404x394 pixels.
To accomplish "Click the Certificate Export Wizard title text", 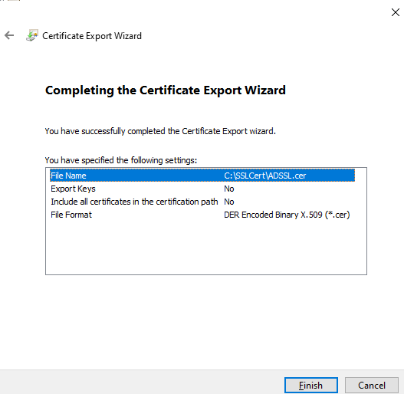I will tap(92, 36).
